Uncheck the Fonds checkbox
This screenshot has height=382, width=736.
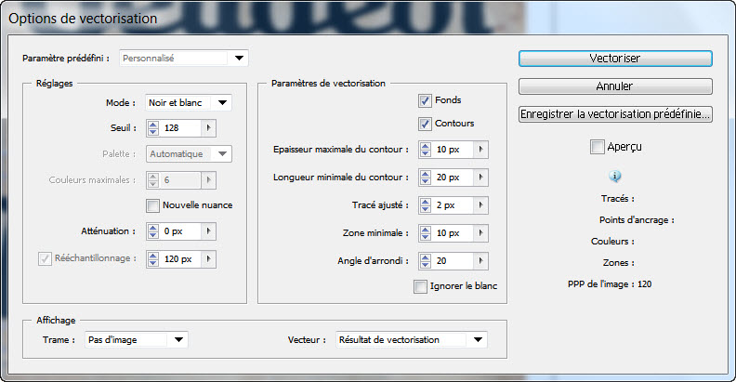(x=425, y=100)
